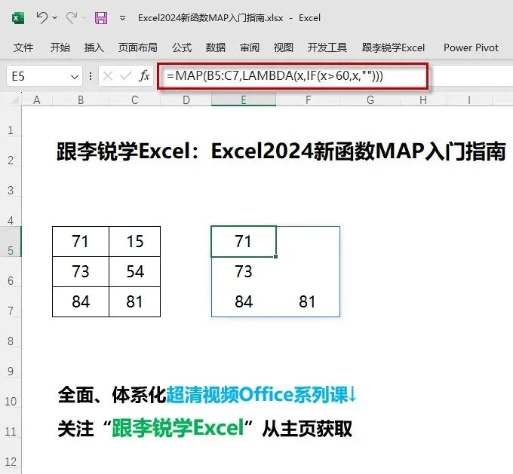
Task: Save the workbook with the floppy icon
Action: coord(101,17)
